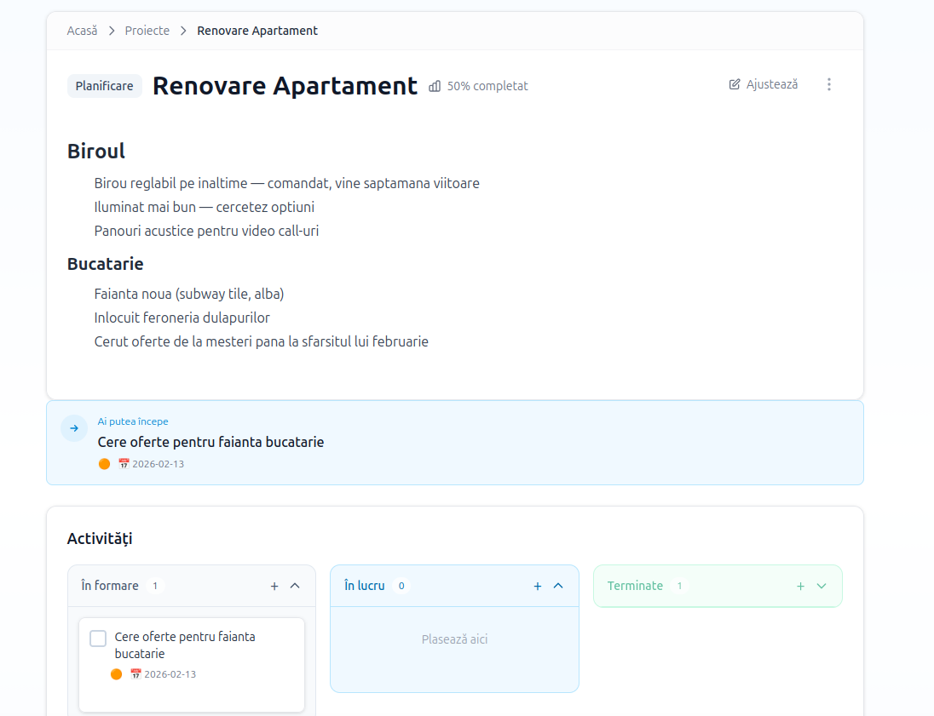Viewport: 934px width, 716px height.
Task: Add task with plus in Terminate column
Action: pos(800,587)
